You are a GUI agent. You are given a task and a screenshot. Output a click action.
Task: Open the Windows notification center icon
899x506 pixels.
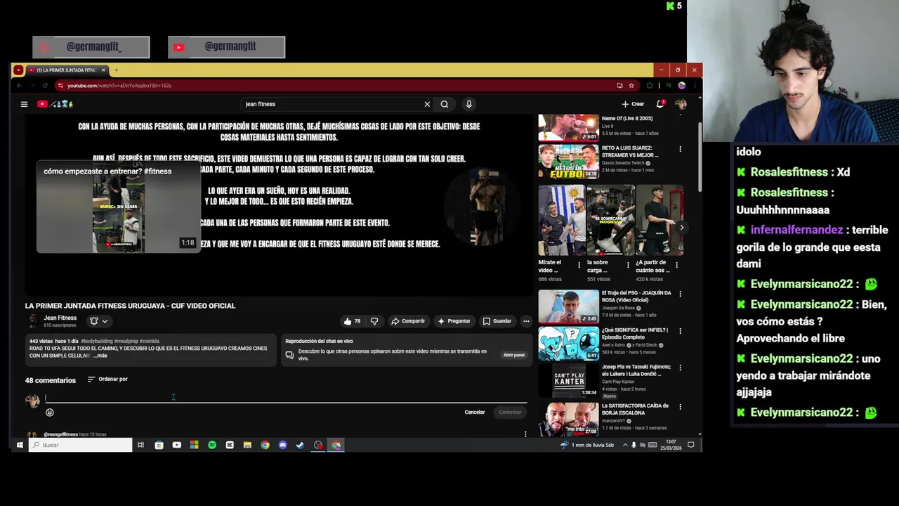pos(691,445)
